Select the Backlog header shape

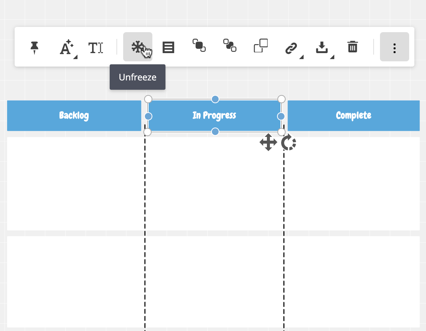pos(74,116)
